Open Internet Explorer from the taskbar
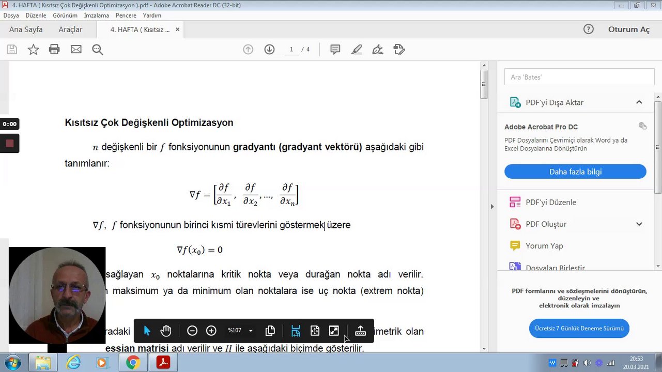Image resolution: width=662 pixels, height=372 pixels. click(x=74, y=363)
